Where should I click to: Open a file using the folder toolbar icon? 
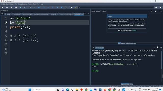pyautogui.click(x=7, y=7)
